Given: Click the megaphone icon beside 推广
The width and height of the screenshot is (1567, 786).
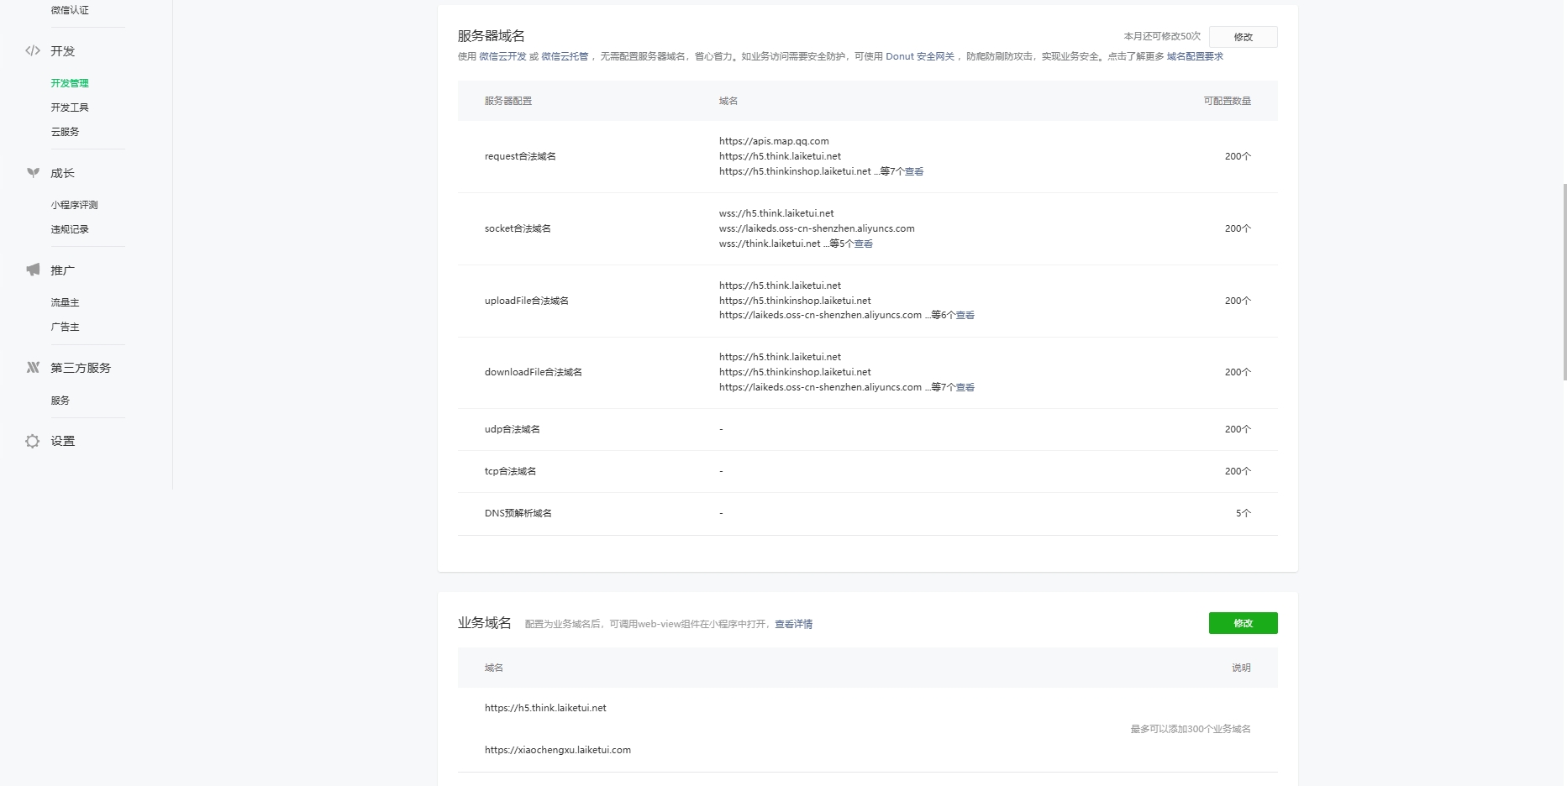Looking at the screenshot, I should [33, 270].
